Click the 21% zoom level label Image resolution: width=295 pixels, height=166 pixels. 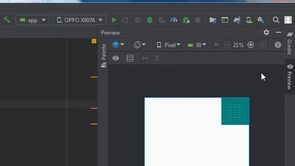(x=238, y=45)
